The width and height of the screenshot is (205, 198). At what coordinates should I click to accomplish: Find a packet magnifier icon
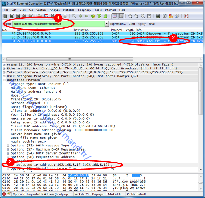tap(74, 16)
